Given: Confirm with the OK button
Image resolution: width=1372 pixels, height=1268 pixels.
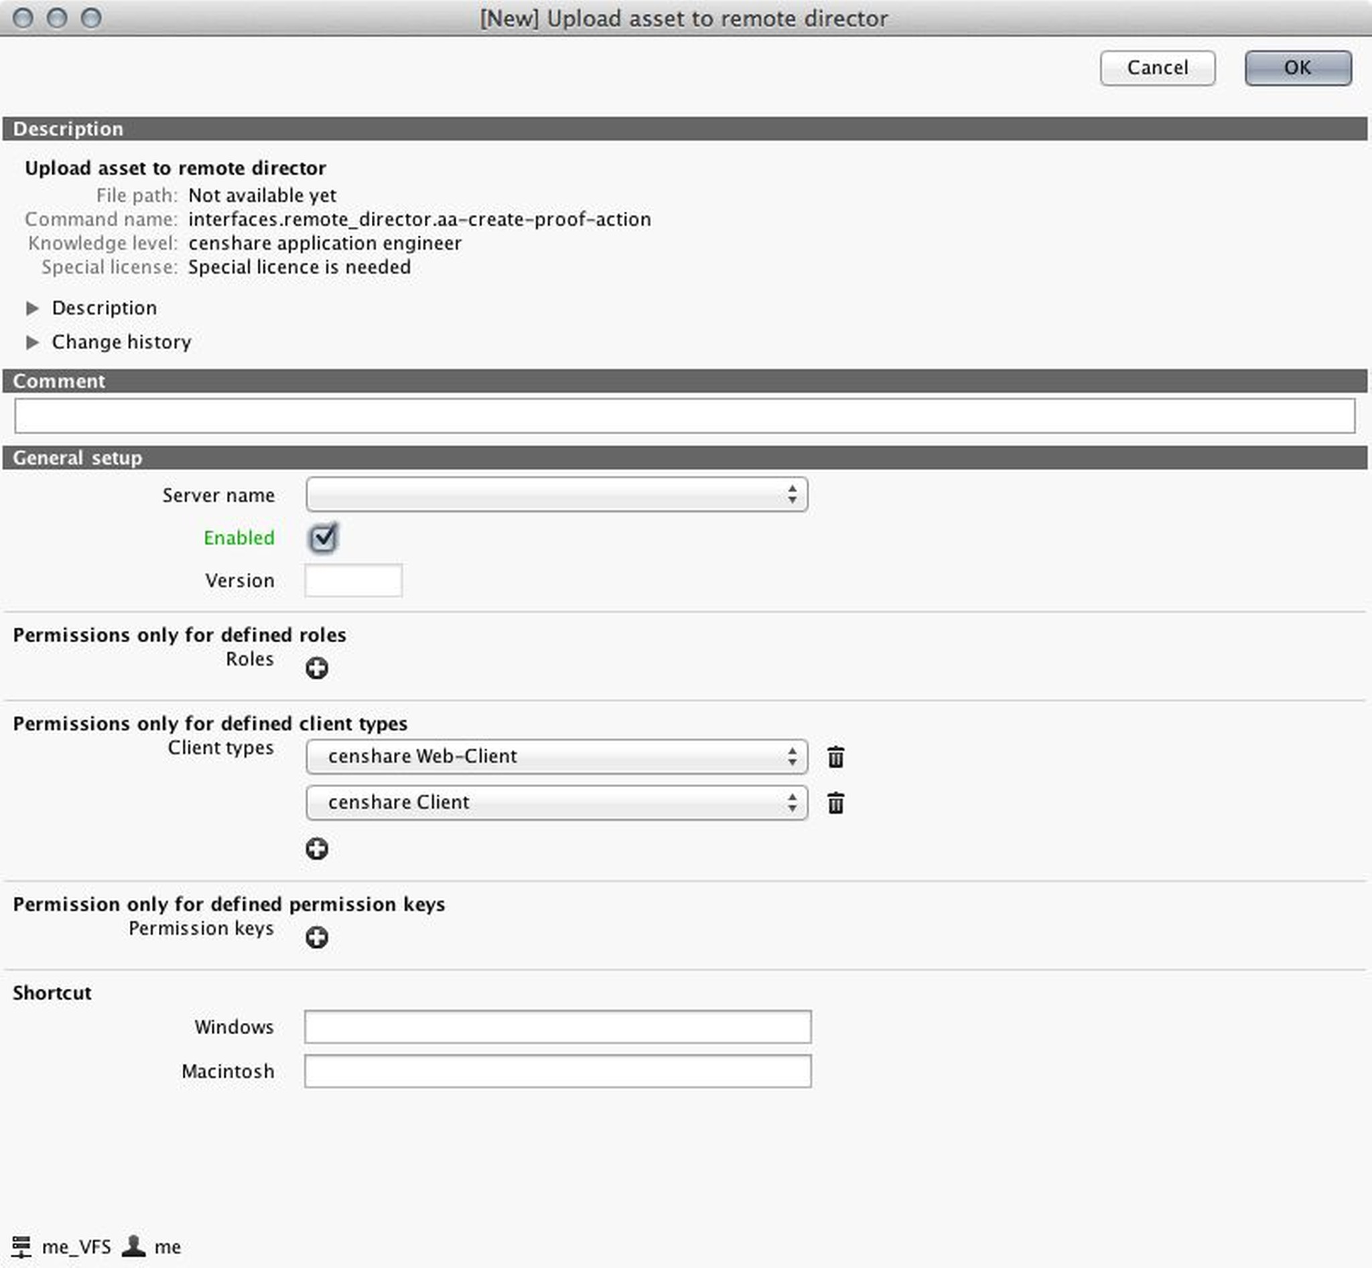Looking at the screenshot, I should (x=1297, y=68).
